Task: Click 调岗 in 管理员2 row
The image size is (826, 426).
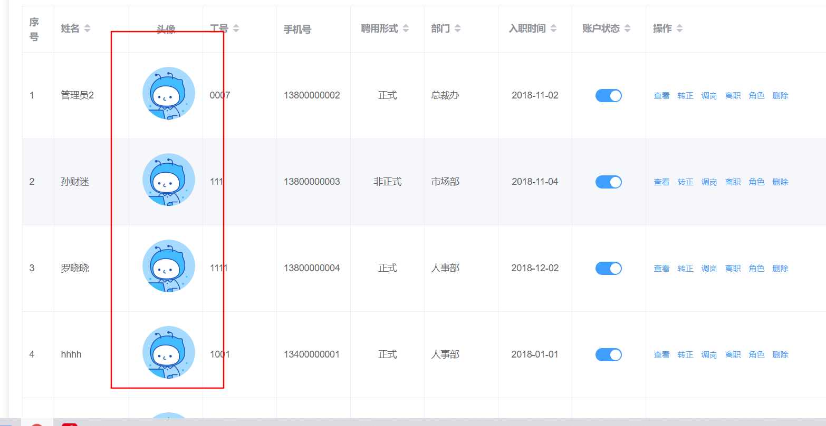Action: tap(709, 95)
